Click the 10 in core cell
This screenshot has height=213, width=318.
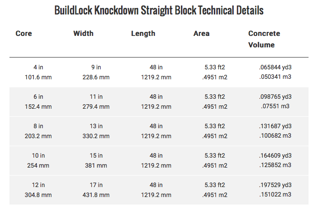[38, 156]
